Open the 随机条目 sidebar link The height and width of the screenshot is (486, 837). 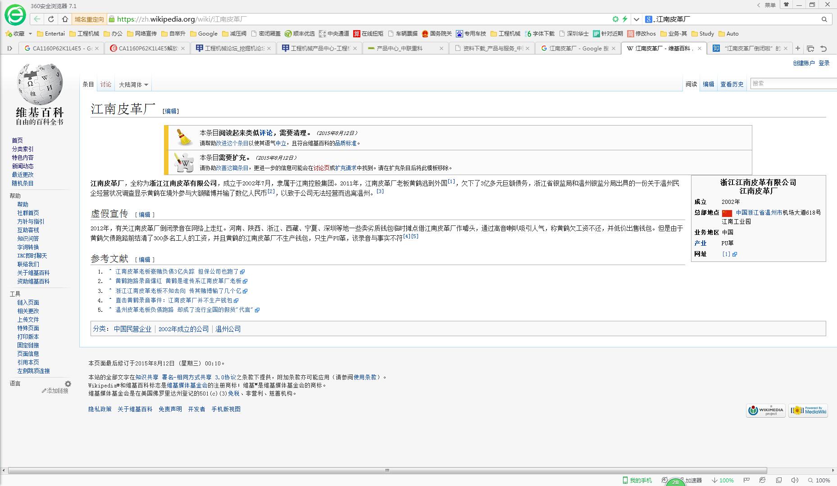[23, 183]
